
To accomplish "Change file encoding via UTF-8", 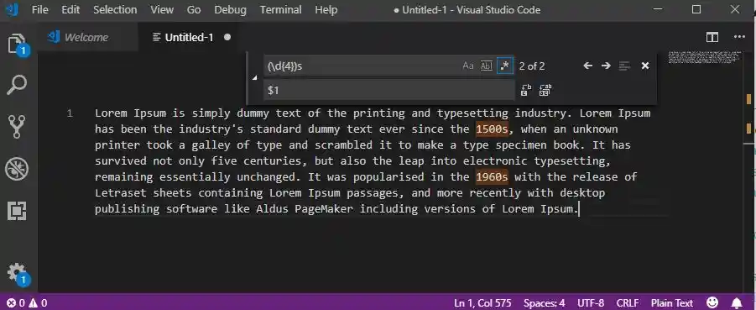I will 590,303.
